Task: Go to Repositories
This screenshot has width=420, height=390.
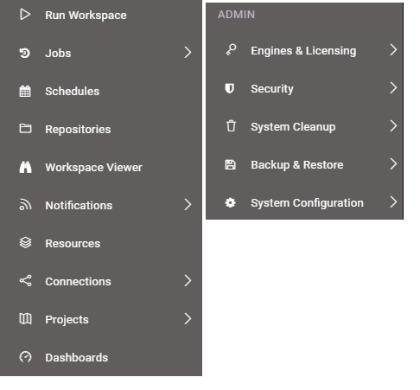Action: coord(101,129)
